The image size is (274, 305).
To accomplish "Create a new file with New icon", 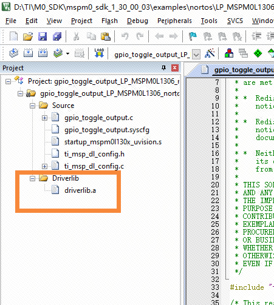I will [13, 36].
